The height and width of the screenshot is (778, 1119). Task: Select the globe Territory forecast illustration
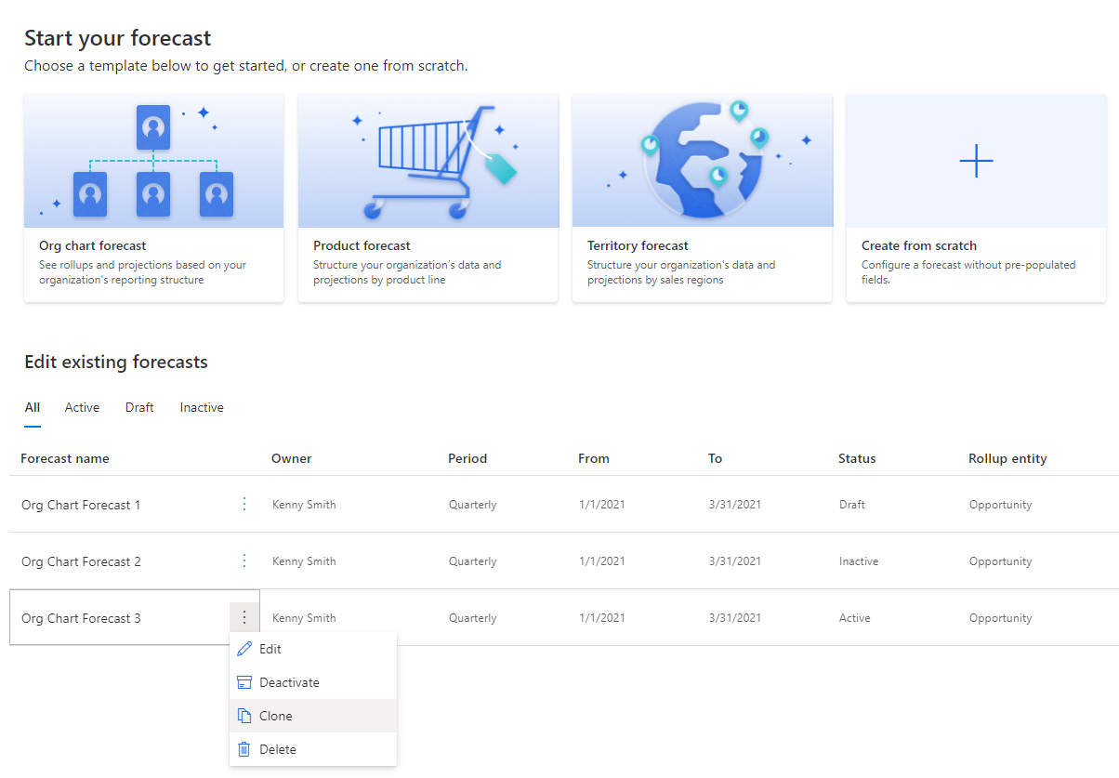click(702, 161)
